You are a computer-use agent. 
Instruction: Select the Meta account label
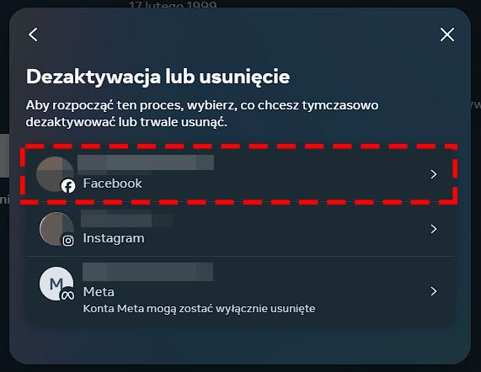(99, 292)
